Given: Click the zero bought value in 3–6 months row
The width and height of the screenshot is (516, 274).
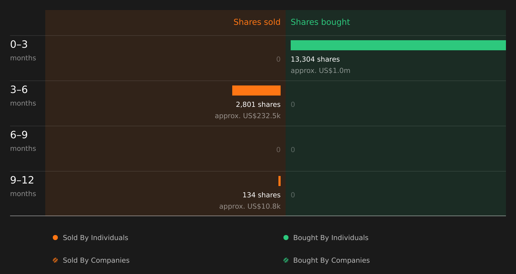Looking at the screenshot, I should coord(293,105).
